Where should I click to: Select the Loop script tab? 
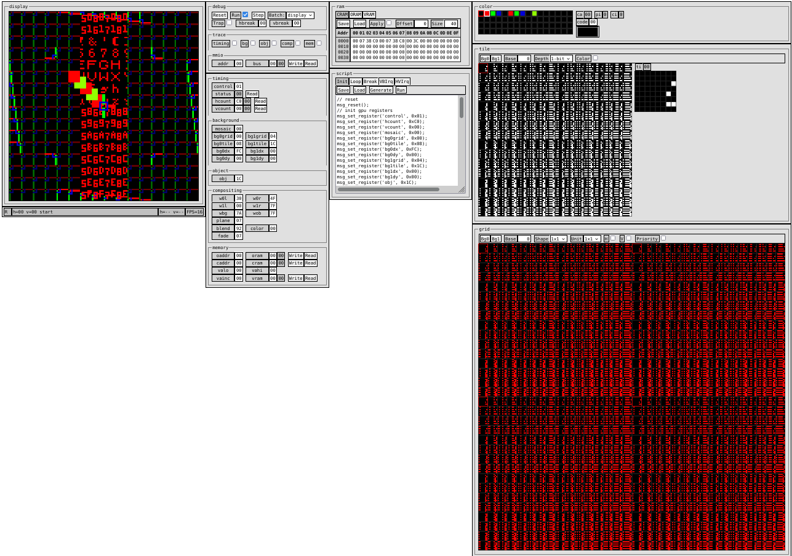(x=356, y=81)
